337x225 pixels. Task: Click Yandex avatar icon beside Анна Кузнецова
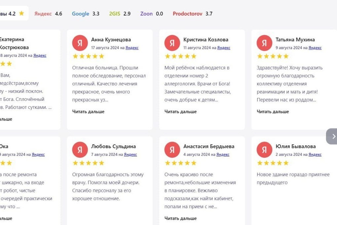tap(80, 43)
